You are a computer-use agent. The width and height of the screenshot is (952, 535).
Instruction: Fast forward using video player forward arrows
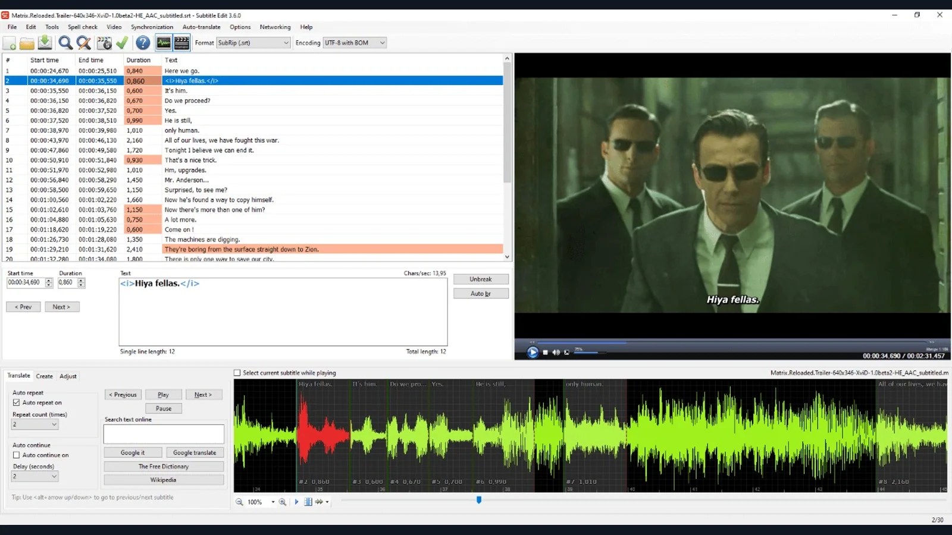932,342
